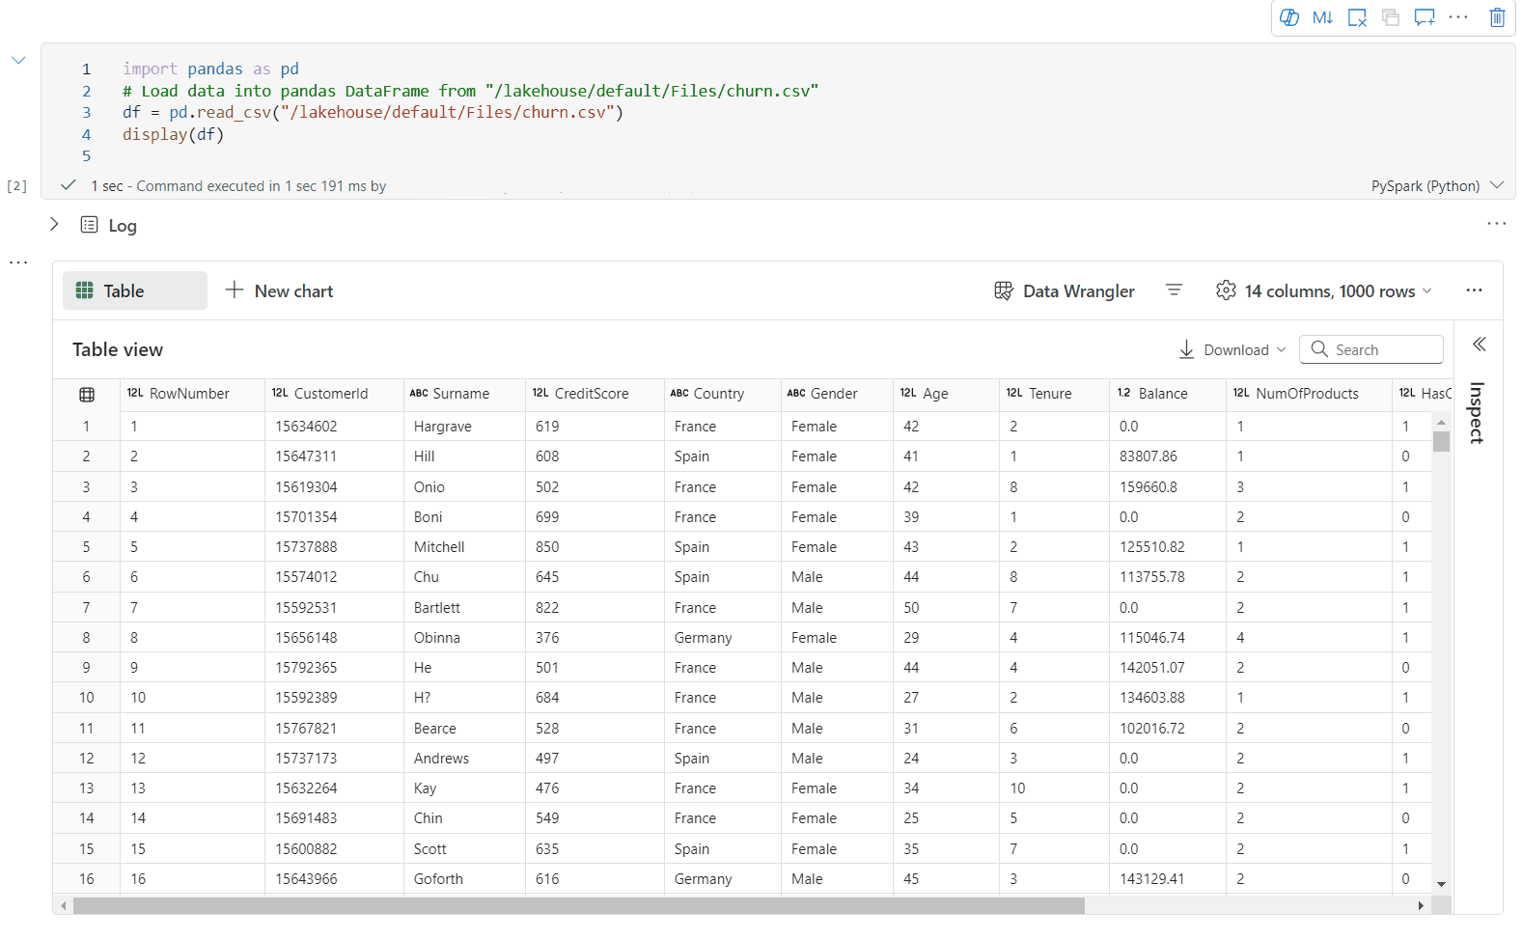Add a New chart
Image resolution: width=1523 pixels, height=940 pixels.
(279, 290)
